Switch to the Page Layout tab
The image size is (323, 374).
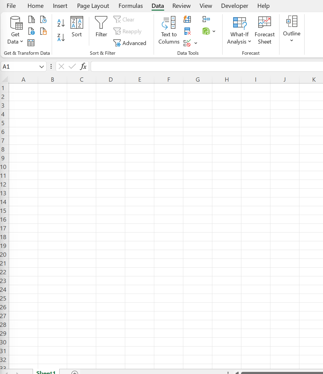pyautogui.click(x=93, y=6)
